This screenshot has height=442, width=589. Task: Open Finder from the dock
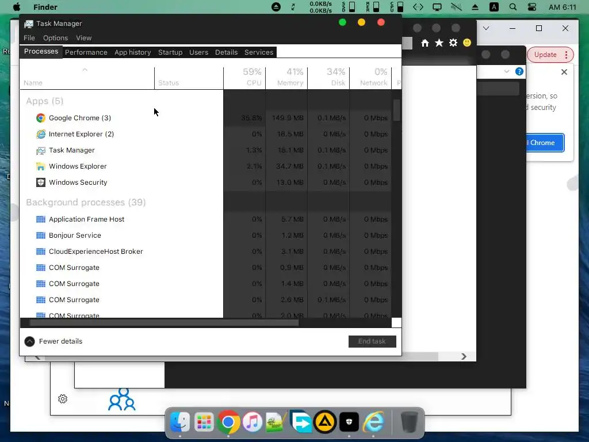point(180,422)
